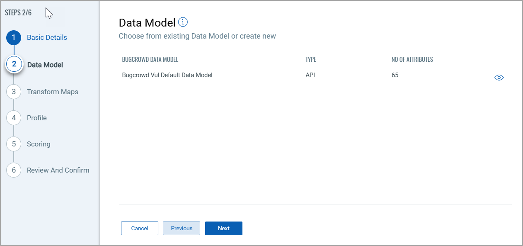Click the step 5 numbered circle
The image size is (523, 246).
click(14, 144)
